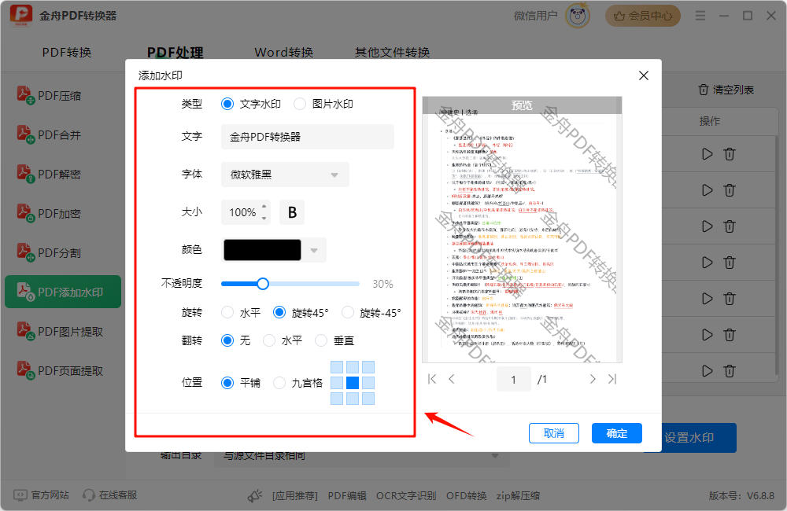The height and width of the screenshot is (511, 787).
Task: Select 水平 rotation option
Action: tap(227, 312)
